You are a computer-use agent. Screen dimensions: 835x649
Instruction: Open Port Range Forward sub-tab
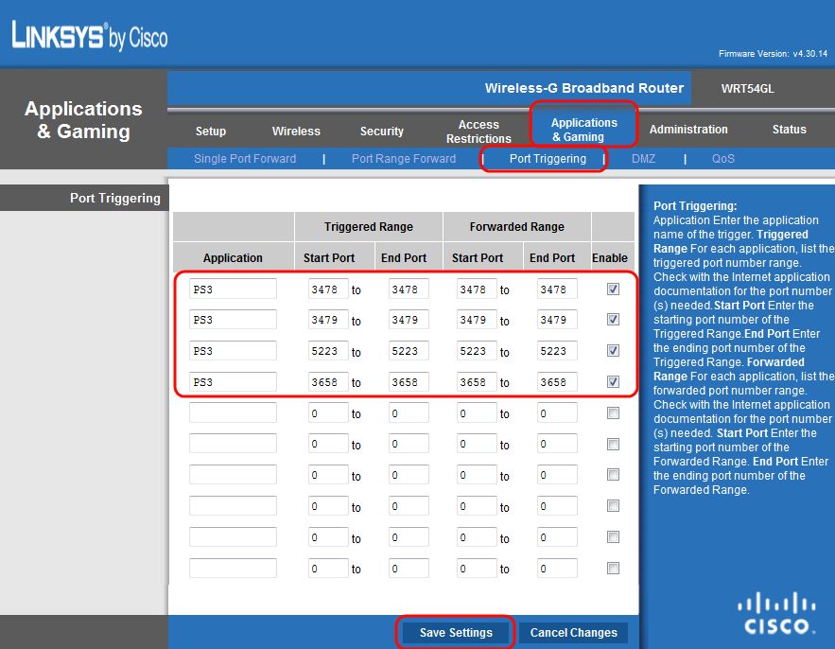[404, 159]
